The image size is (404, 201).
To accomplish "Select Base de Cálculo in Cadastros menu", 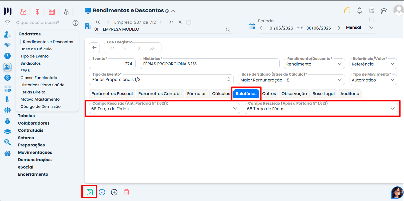I will (x=36, y=49).
